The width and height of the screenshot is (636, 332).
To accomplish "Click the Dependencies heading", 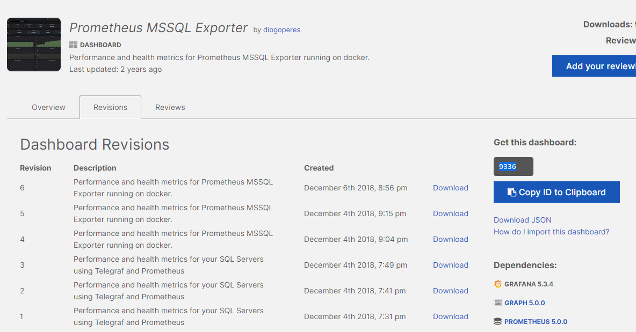I will click(525, 265).
